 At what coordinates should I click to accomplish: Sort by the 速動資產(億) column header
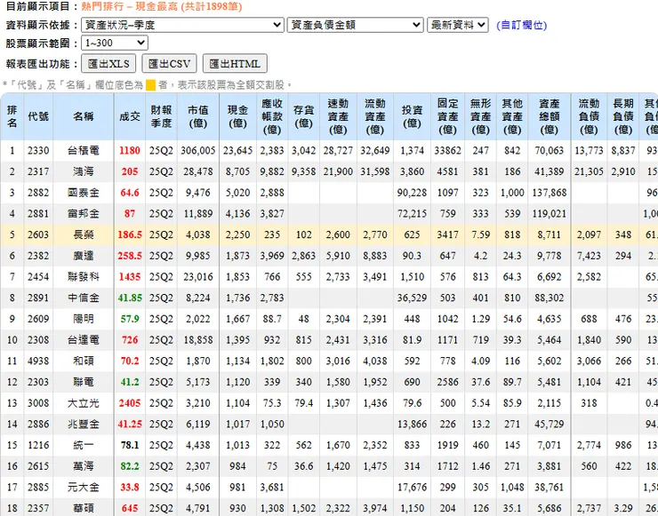[x=338, y=116]
